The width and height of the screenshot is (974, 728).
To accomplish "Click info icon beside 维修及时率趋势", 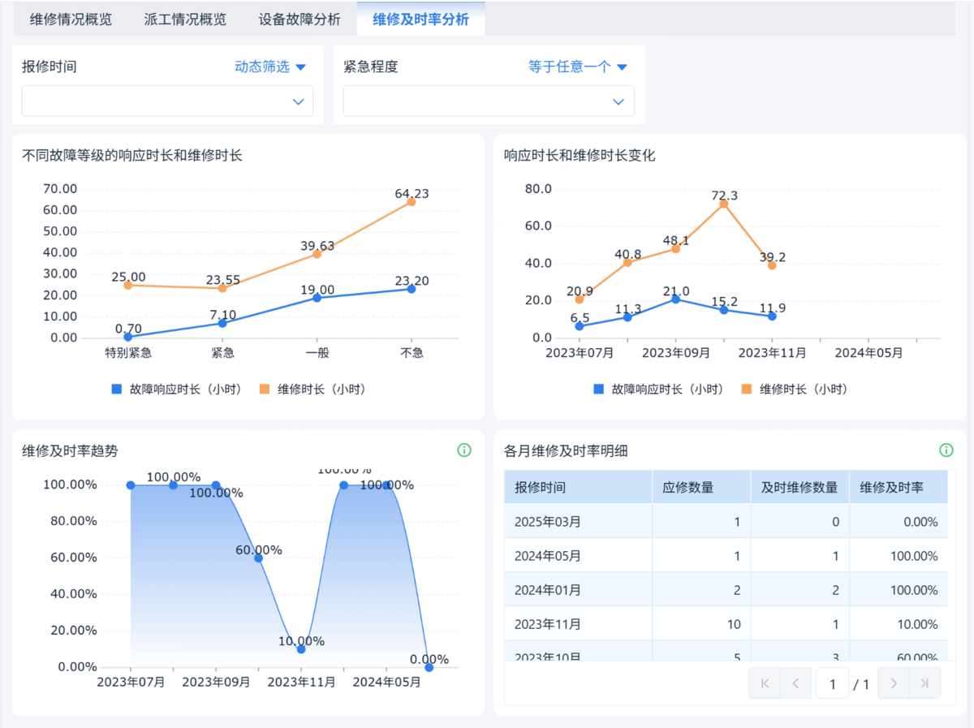I will point(464,450).
